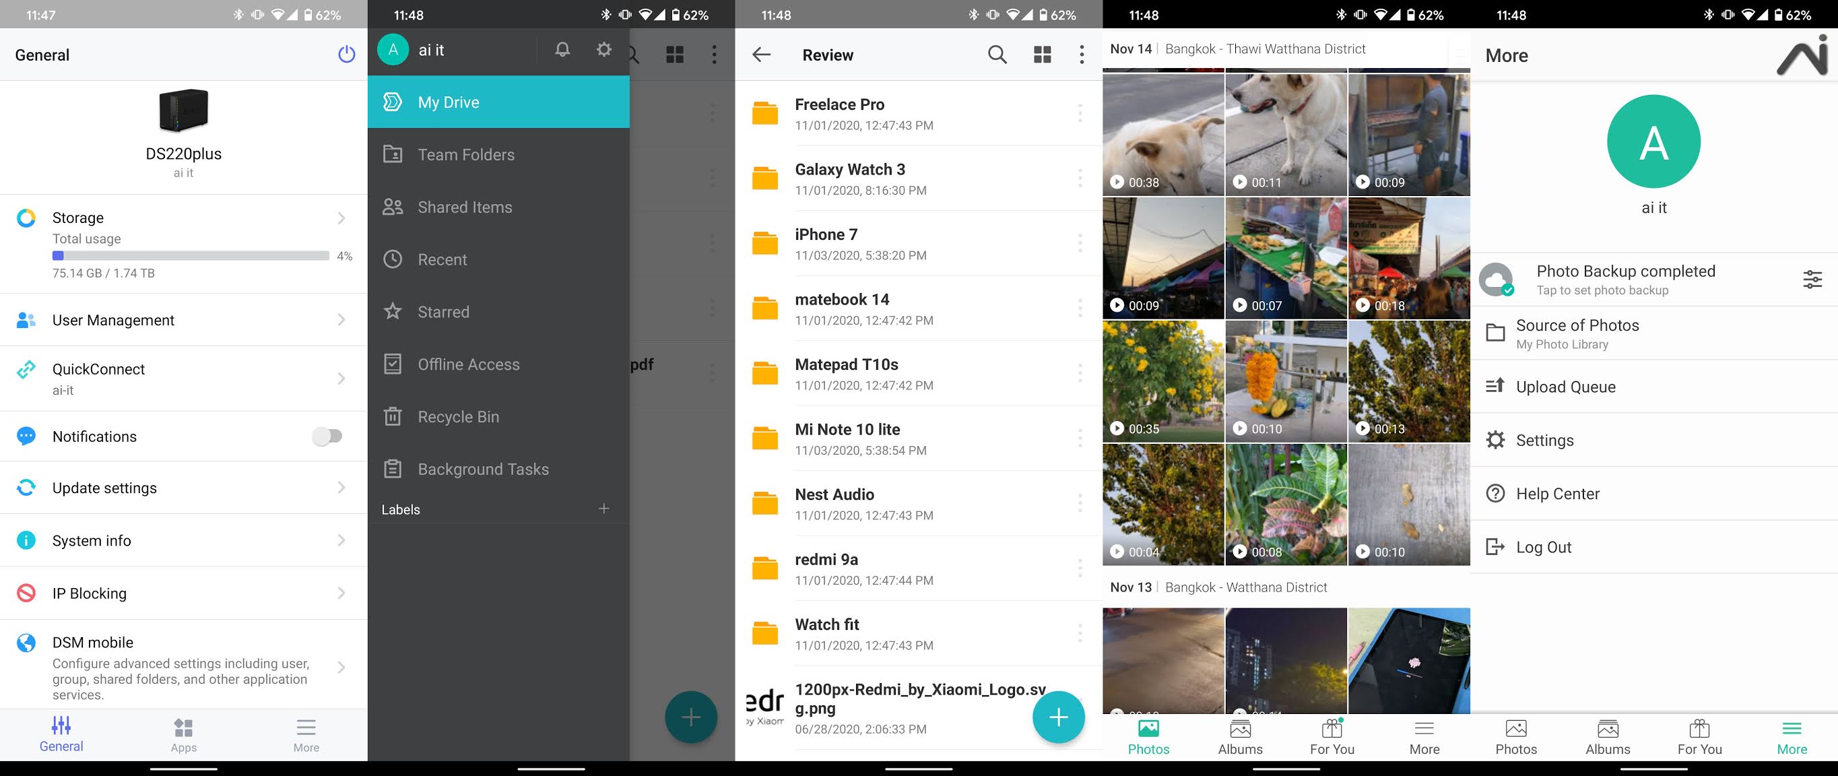1838x776 pixels.
Task: Open For You tab in Photos screen
Action: tap(1332, 738)
